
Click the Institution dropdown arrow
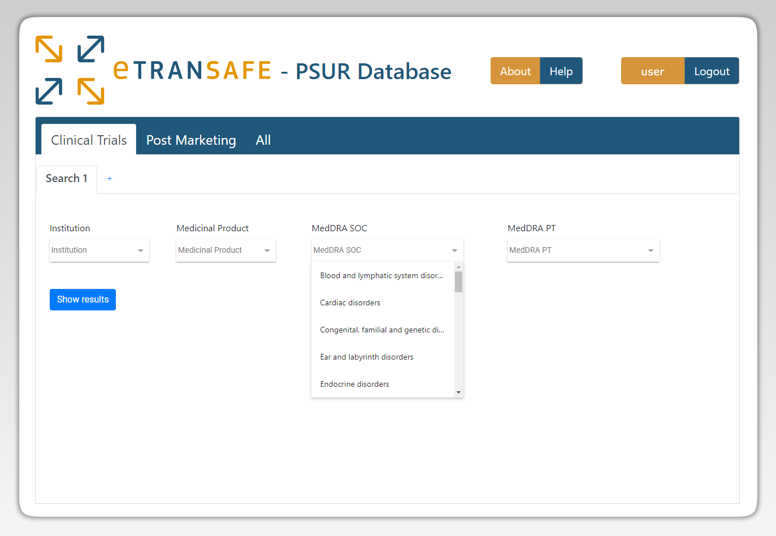tap(141, 250)
